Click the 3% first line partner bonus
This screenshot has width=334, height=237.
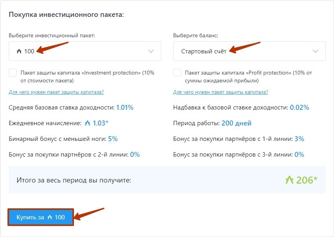(299, 139)
